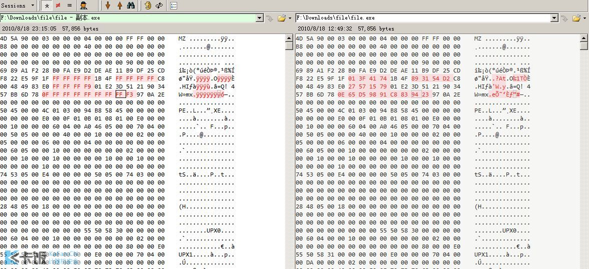Toggle Show Same (equals sign) filter
The width and height of the screenshot is (589, 269).
[69, 5]
